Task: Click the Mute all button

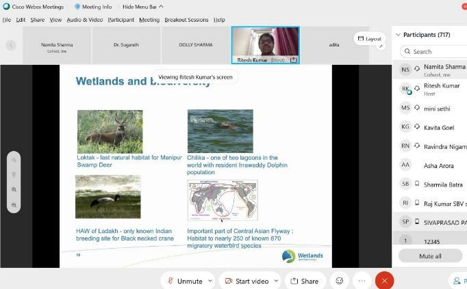Action: (x=429, y=256)
